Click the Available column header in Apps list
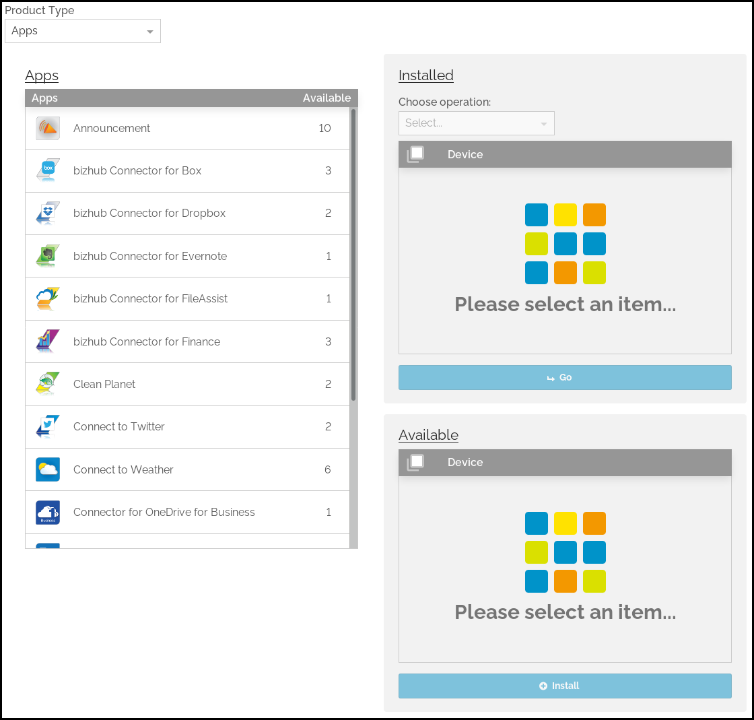The image size is (754, 720). [x=327, y=98]
